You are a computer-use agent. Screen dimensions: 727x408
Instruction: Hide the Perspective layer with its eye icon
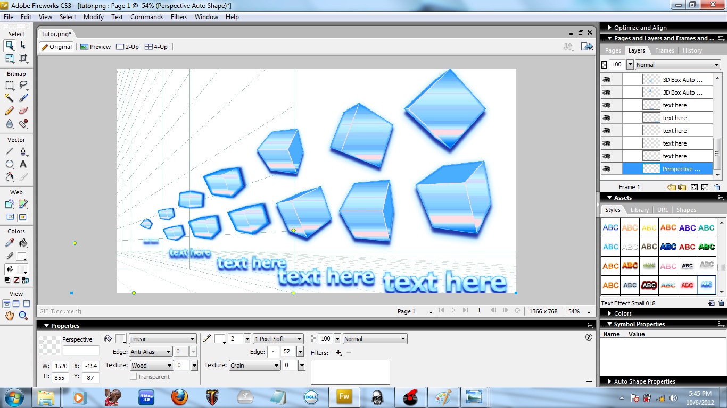tap(607, 168)
